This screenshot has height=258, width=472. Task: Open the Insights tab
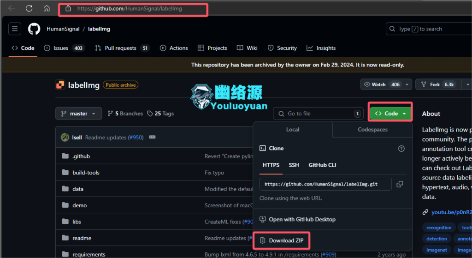tap(321, 48)
